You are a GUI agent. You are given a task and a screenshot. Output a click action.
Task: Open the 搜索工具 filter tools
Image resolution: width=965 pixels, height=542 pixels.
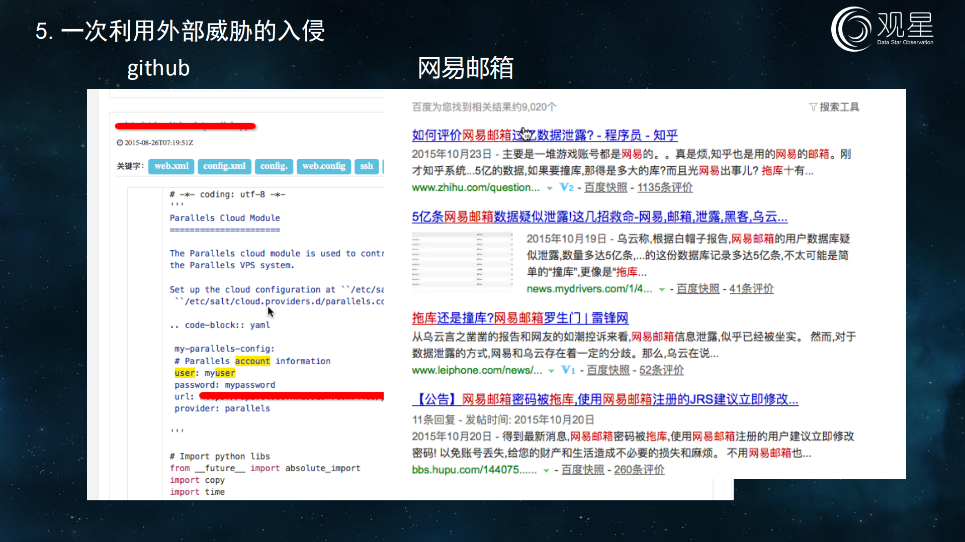point(840,106)
